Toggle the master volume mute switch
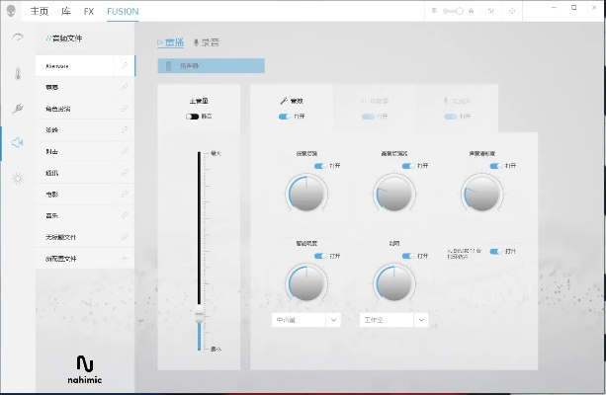 point(192,116)
